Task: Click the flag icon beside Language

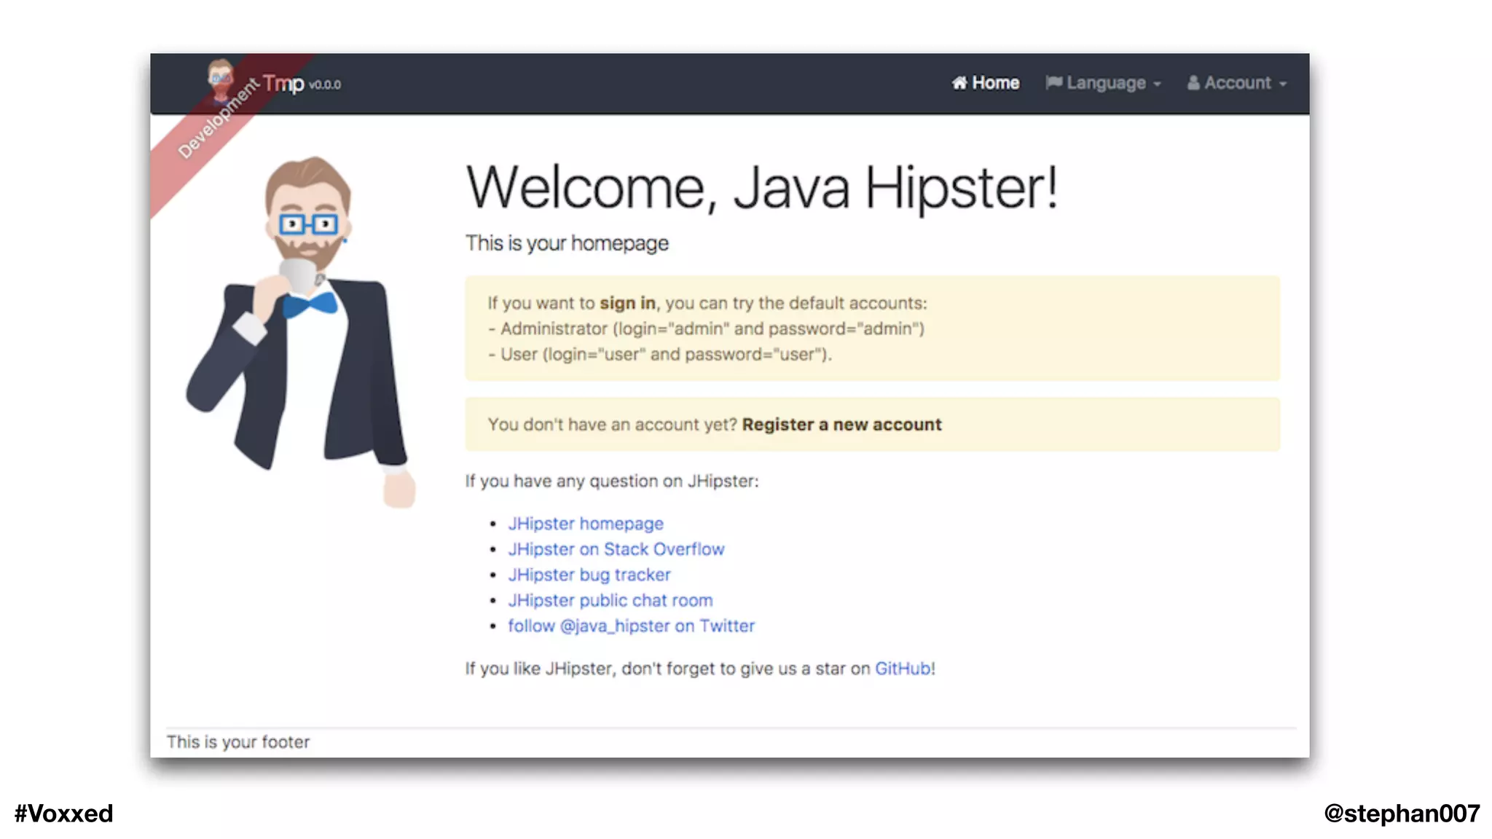Action: click(1053, 83)
